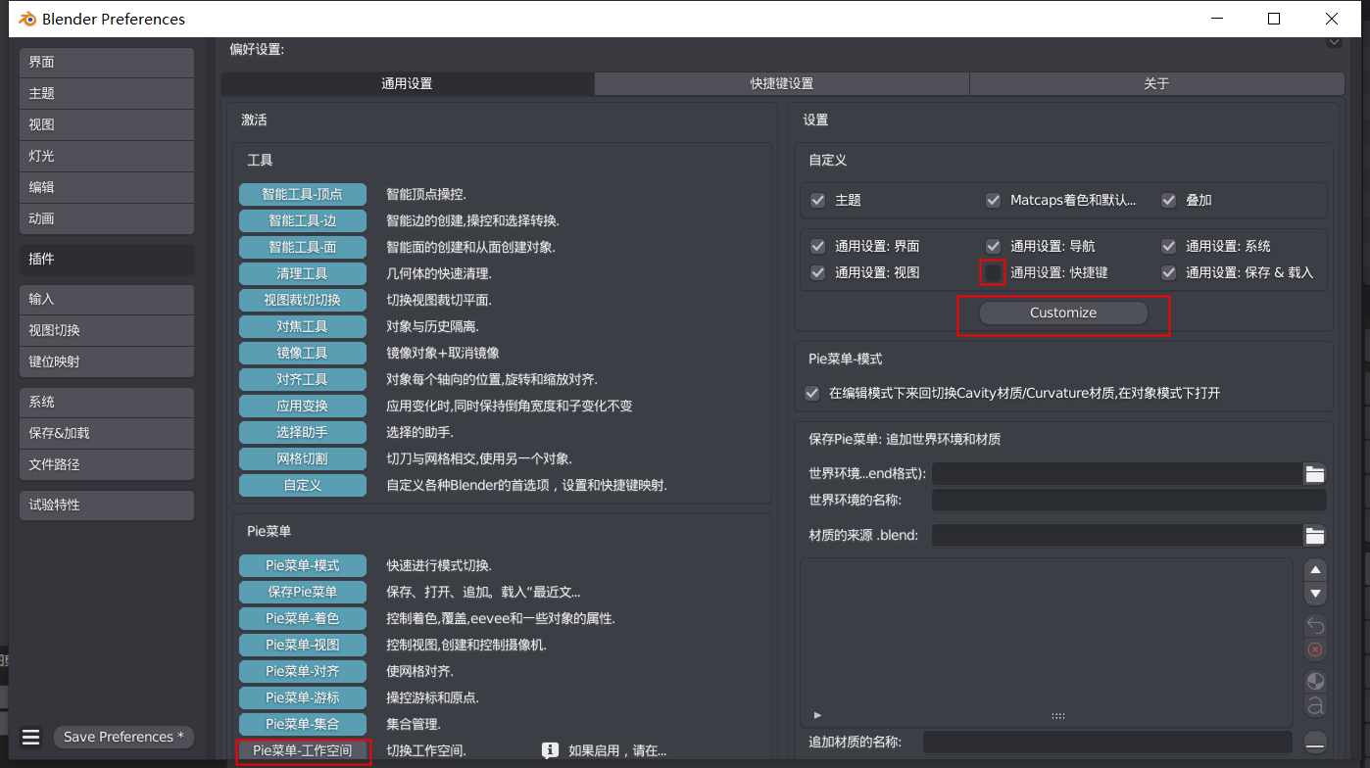Open 键位映射 preferences section

click(106, 361)
